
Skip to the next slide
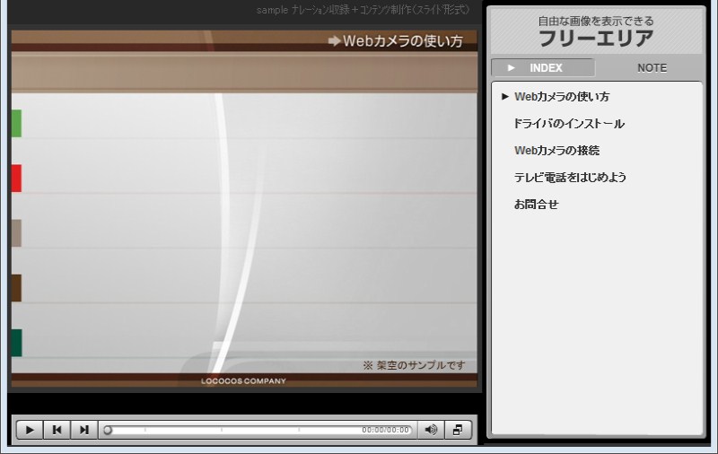pos(83,430)
